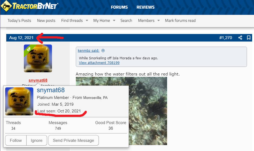Bookmark post #1,270 with bookmark icon
Screen dimensions: 254x151
click(x=249, y=38)
